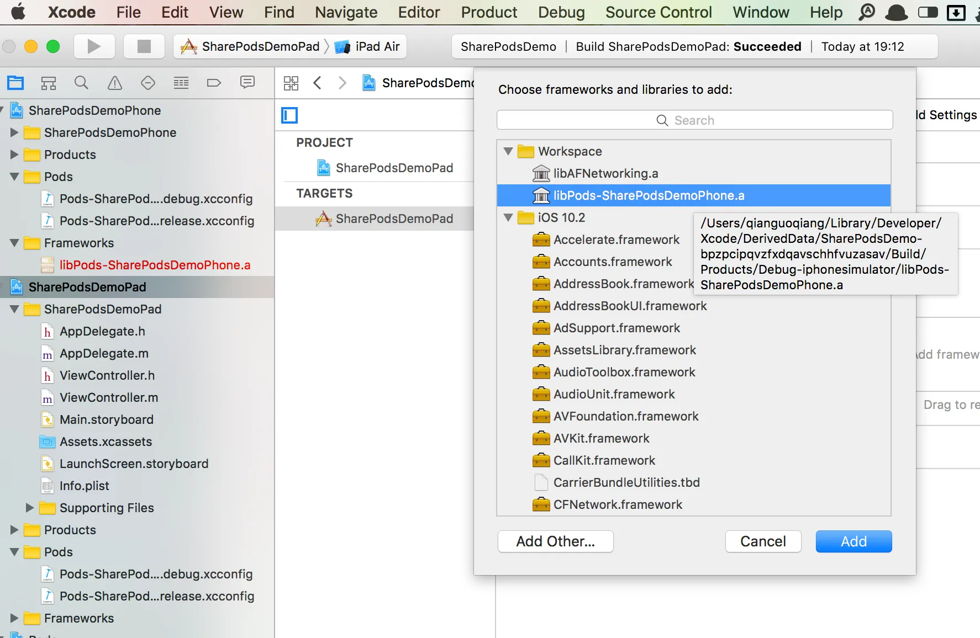The width and height of the screenshot is (980, 638).
Task: Show the Symbol navigator
Action: click(x=49, y=83)
